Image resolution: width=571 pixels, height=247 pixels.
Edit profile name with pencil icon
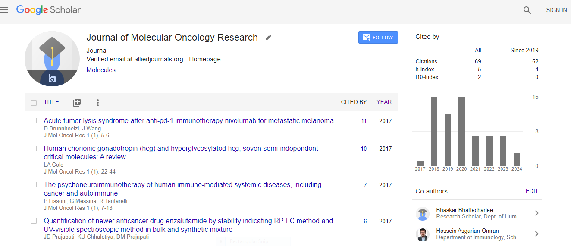pos(268,38)
